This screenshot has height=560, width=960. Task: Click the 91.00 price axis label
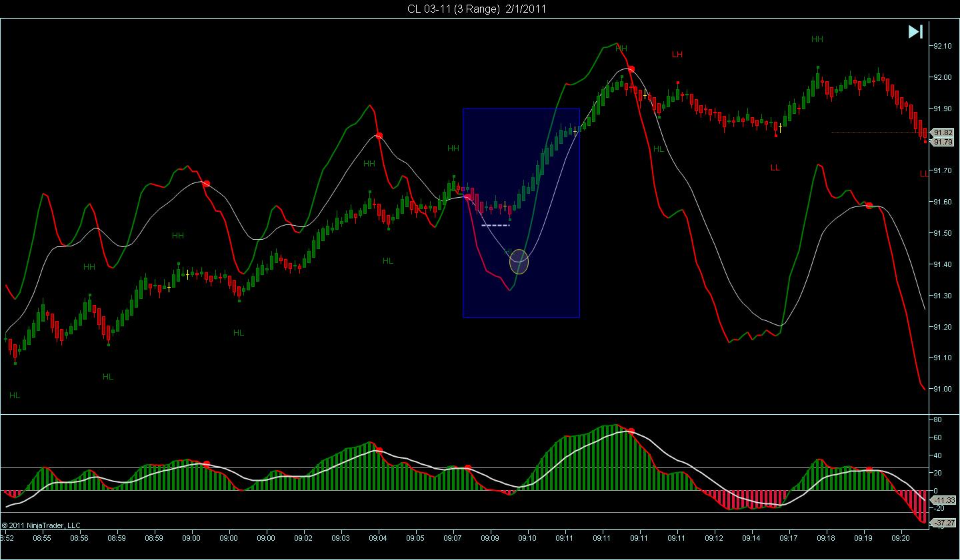943,389
